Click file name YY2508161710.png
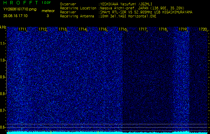The image size is (210, 134). 20,9
